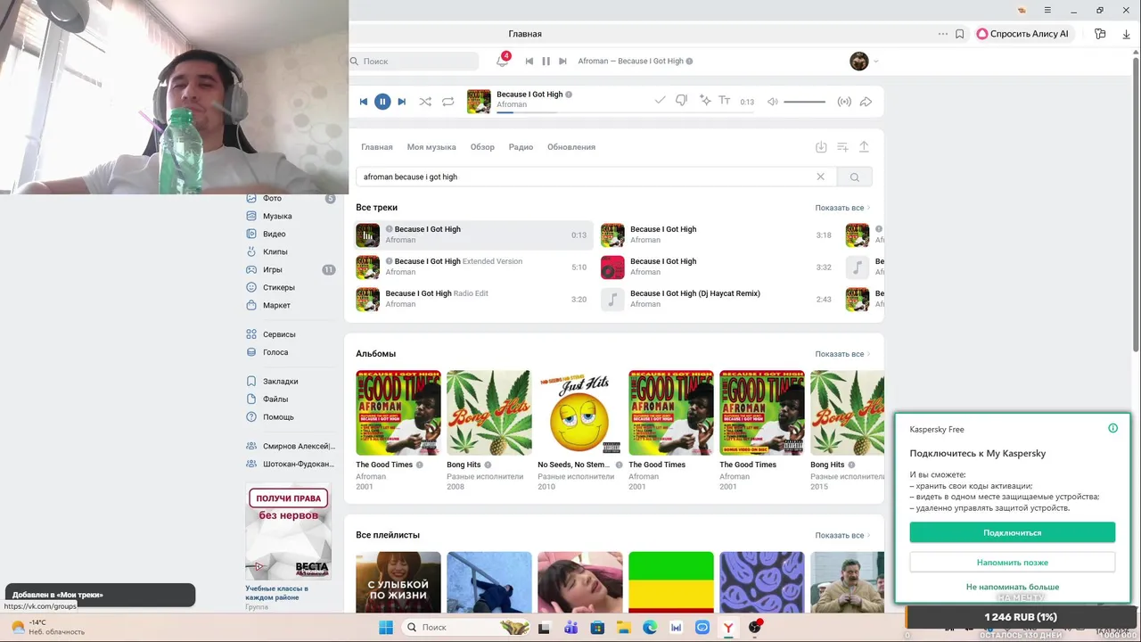
Task: Open the 2008 Bong Hits album
Action: click(x=489, y=413)
